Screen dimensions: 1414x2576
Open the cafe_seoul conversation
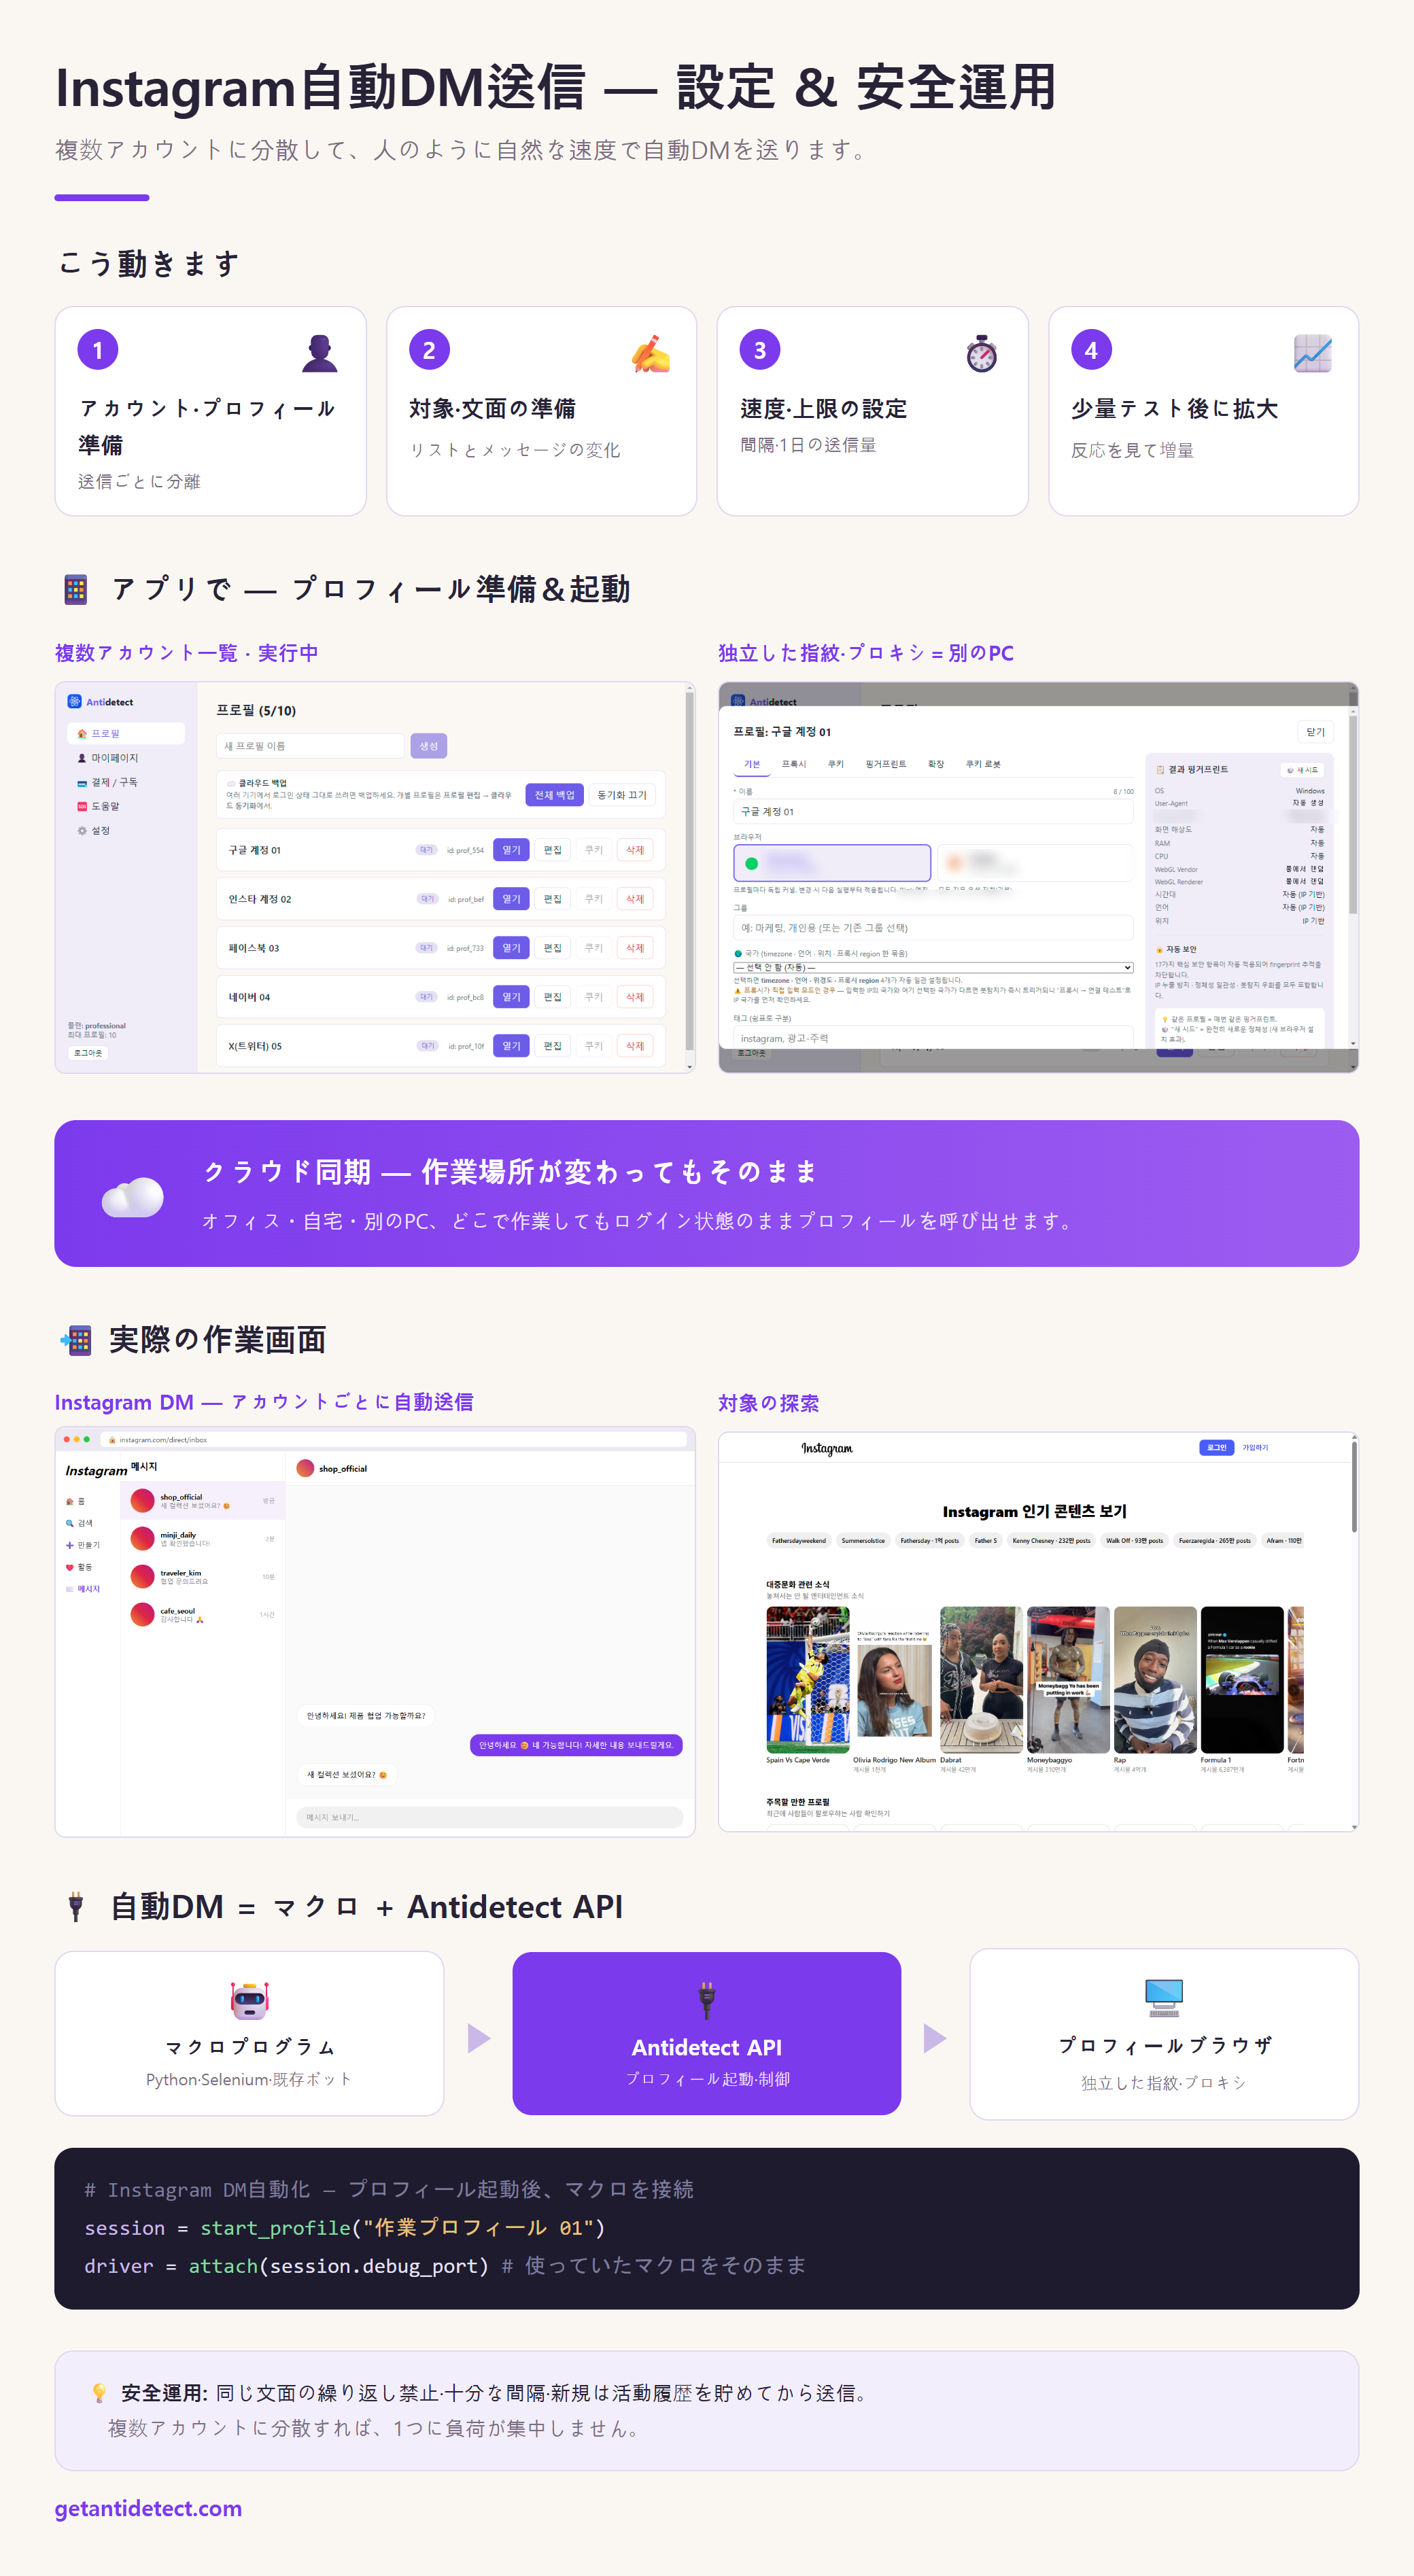point(203,1614)
